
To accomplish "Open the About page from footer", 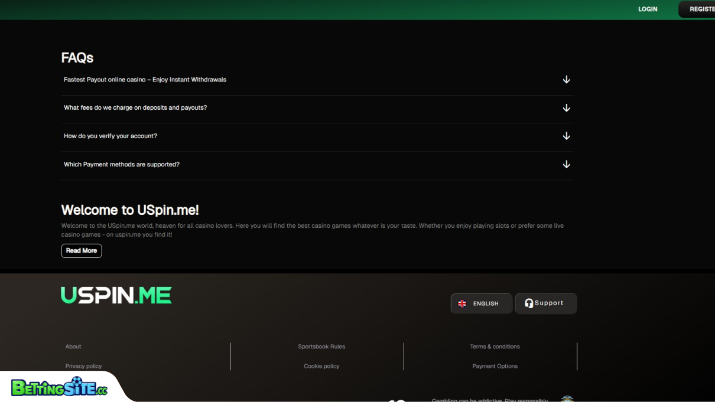I will point(73,347).
